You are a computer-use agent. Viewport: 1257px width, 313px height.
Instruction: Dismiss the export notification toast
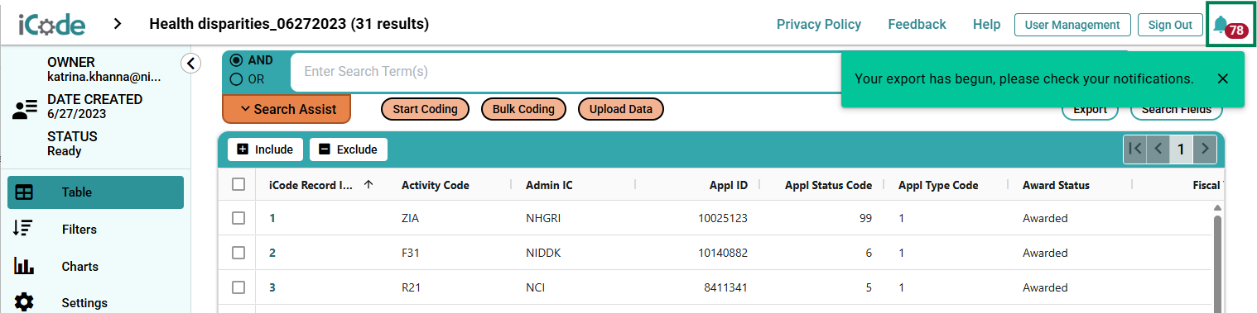pos(1223,78)
